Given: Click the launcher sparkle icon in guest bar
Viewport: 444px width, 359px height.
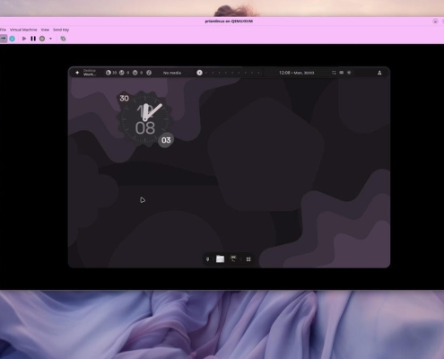Looking at the screenshot, I should pyautogui.click(x=77, y=73).
